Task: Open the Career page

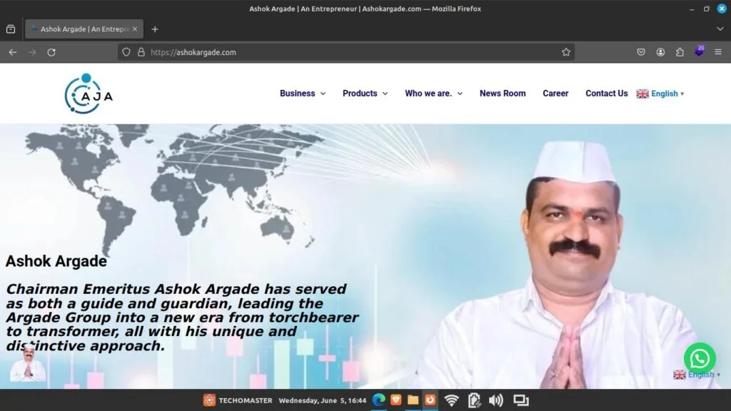Action: 555,93
